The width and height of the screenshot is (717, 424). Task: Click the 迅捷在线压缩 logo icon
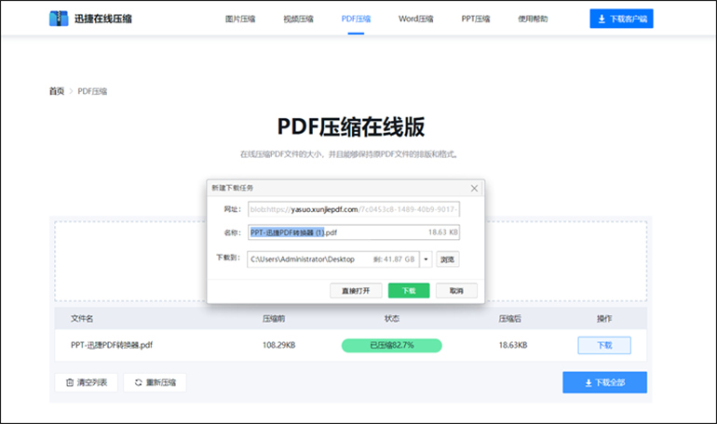click(x=59, y=19)
